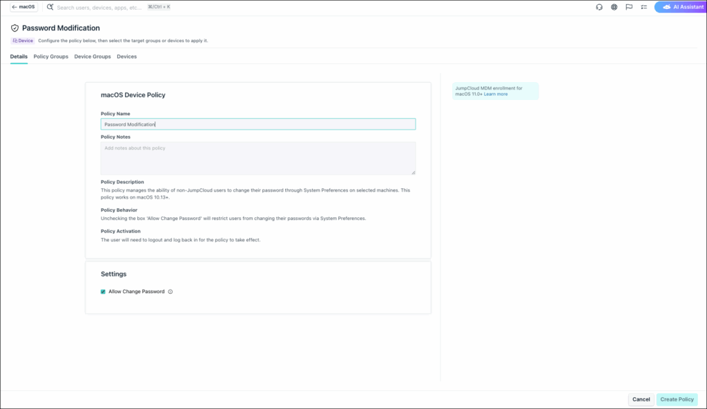Click the Password Modification page title
707x409 pixels.
coord(61,28)
